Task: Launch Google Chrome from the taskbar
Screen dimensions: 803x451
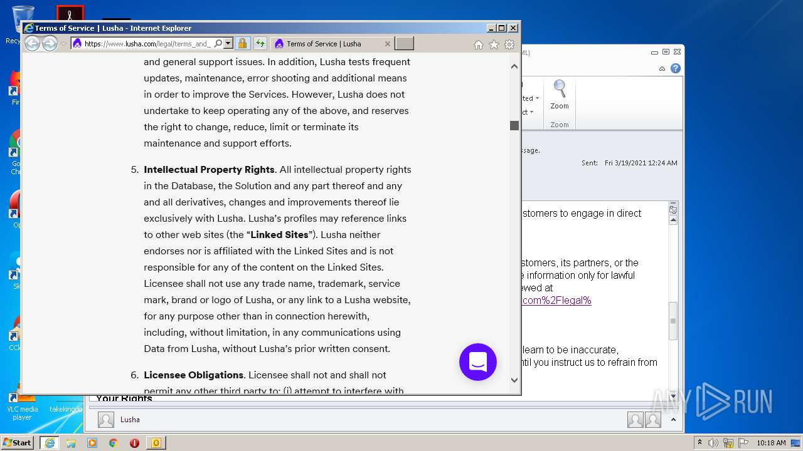Action: [x=113, y=443]
